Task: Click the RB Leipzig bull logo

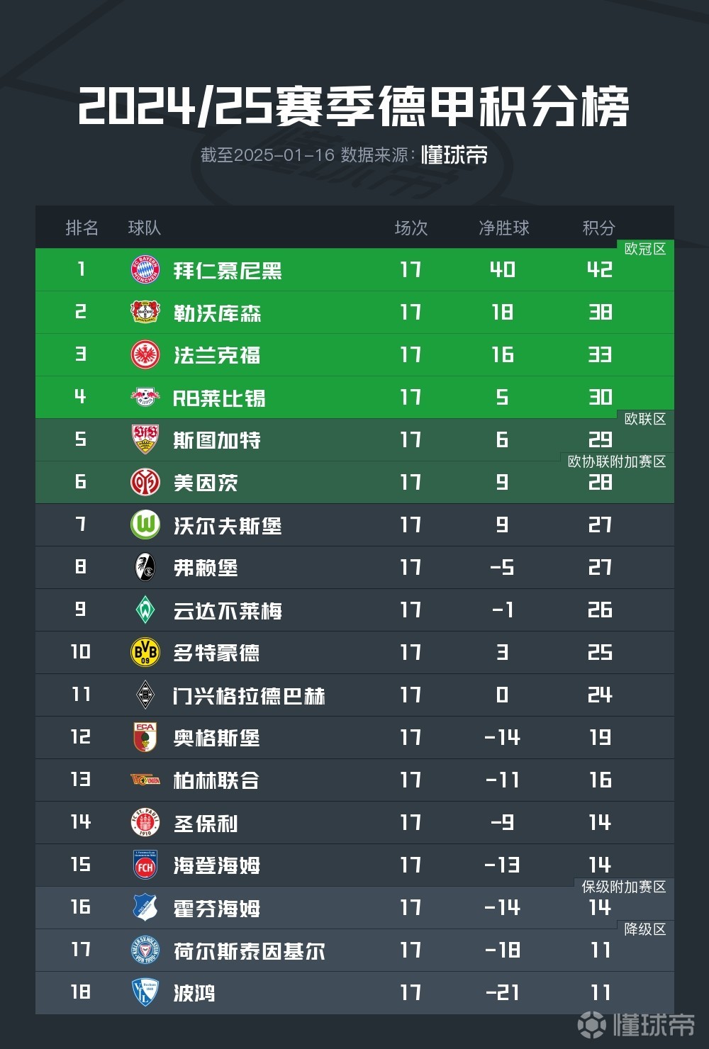Action: click(145, 398)
